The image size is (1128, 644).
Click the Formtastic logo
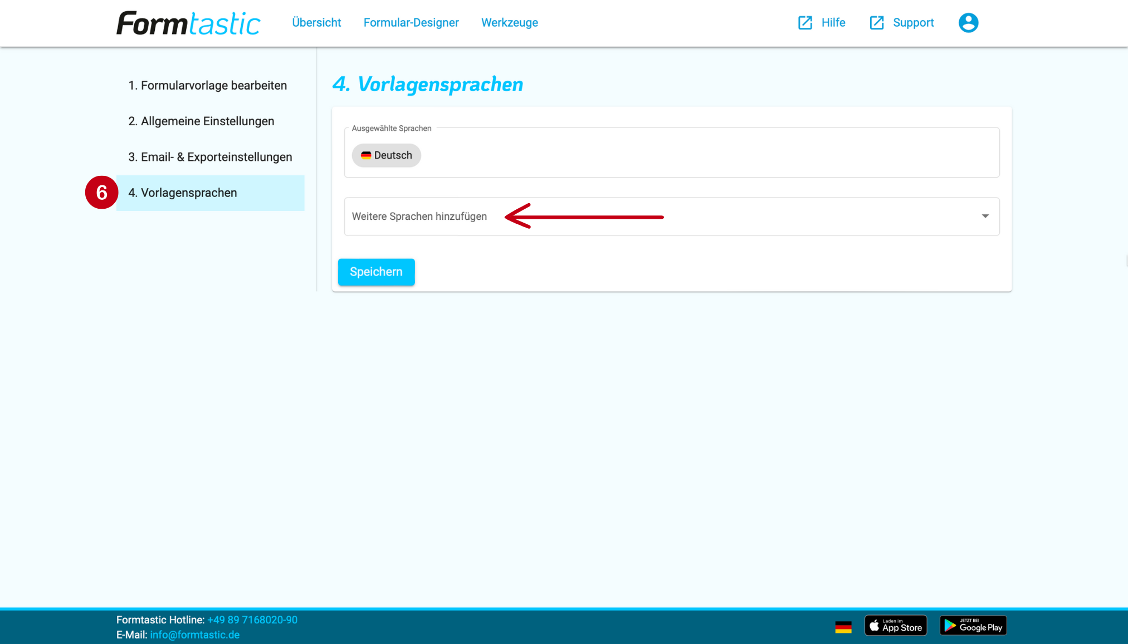[x=188, y=23]
